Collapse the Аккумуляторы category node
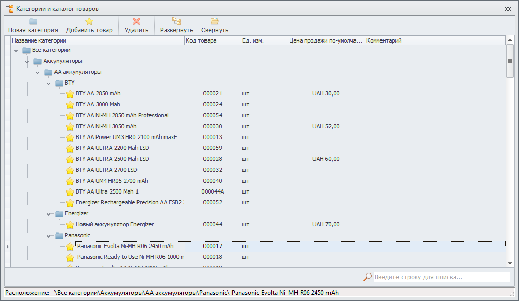Viewport: 519px width, 301px height. (27, 61)
